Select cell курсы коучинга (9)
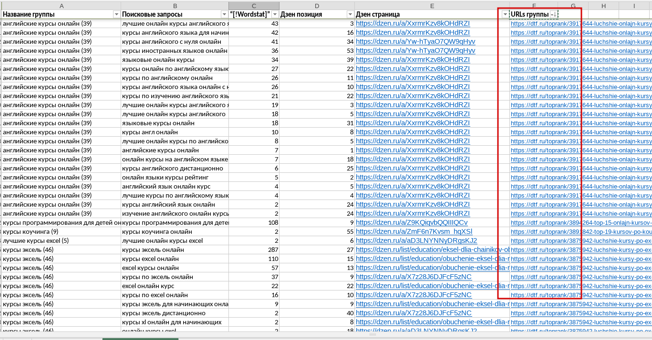The height and width of the screenshot is (340, 652). pos(61,231)
